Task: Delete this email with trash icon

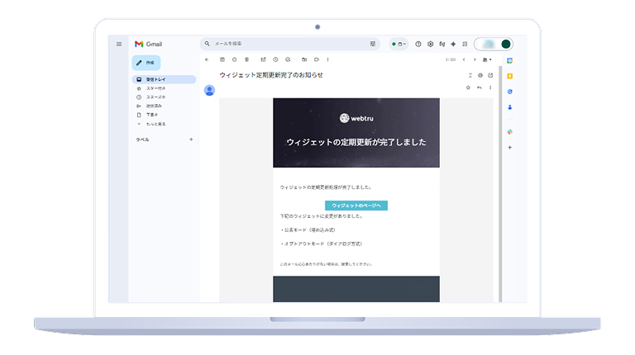Action: pyautogui.click(x=246, y=59)
